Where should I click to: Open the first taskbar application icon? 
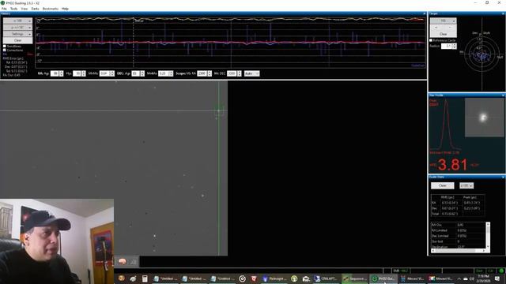click(121, 278)
